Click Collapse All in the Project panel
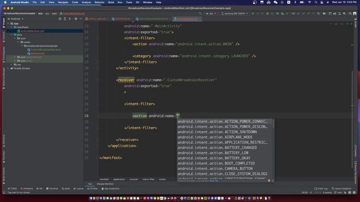The height and width of the screenshot is (202, 360). pos(70,19)
